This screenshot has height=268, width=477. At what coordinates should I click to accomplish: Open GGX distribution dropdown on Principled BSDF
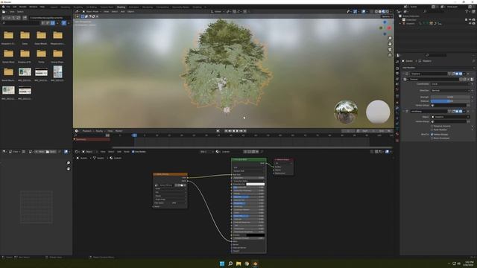pyautogui.click(x=248, y=167)
